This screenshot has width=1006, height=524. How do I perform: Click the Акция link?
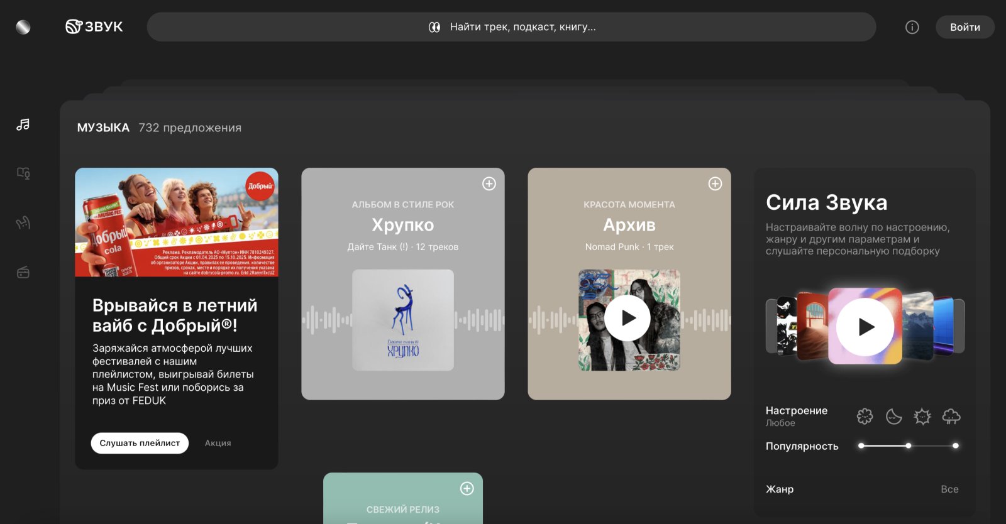point(218,443)
